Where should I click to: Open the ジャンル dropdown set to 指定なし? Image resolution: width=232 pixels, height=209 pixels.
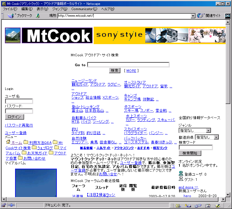tap(195, 131)
